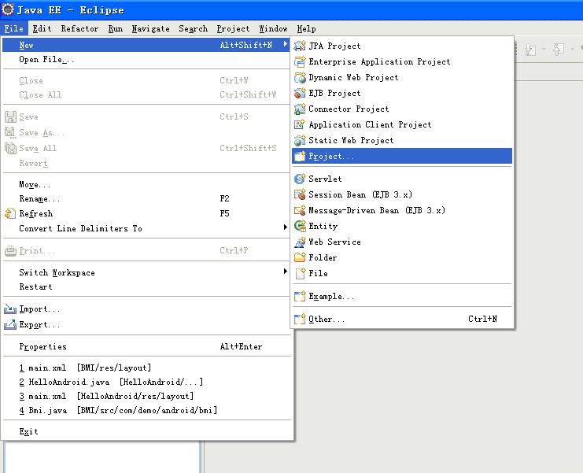Viewport: 583px width, 473px height.
Task: Choose Exit from File menu
Action: tap(146, 431)
